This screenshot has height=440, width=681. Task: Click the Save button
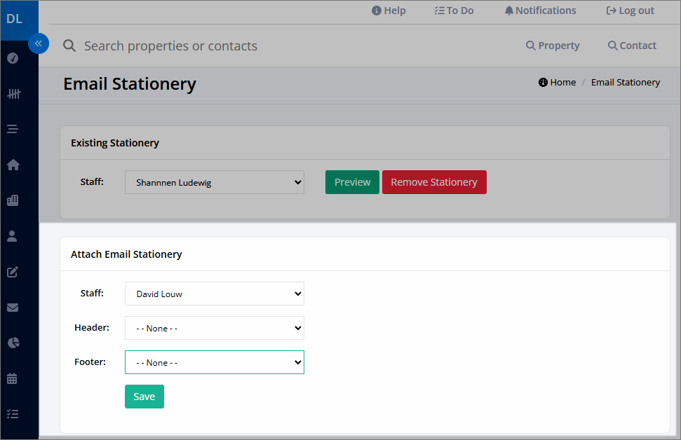[144, 397]
